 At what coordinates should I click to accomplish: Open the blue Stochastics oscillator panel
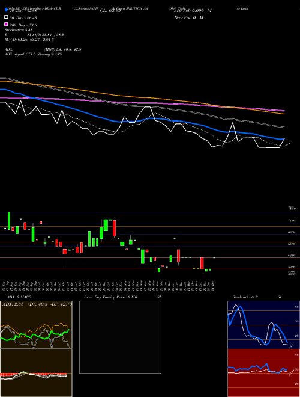263,325
